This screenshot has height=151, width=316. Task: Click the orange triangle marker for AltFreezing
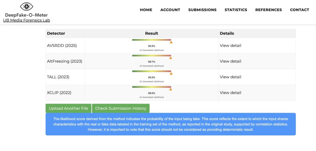171,58
